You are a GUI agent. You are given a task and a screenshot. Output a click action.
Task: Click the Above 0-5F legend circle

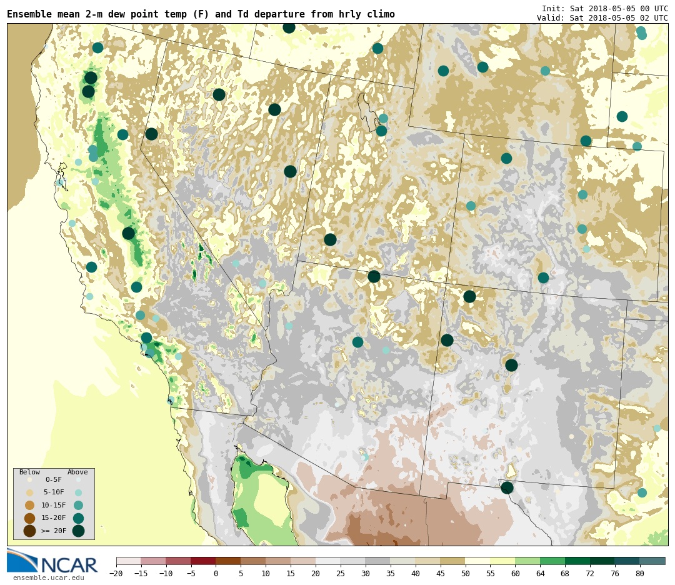point(78,479)
